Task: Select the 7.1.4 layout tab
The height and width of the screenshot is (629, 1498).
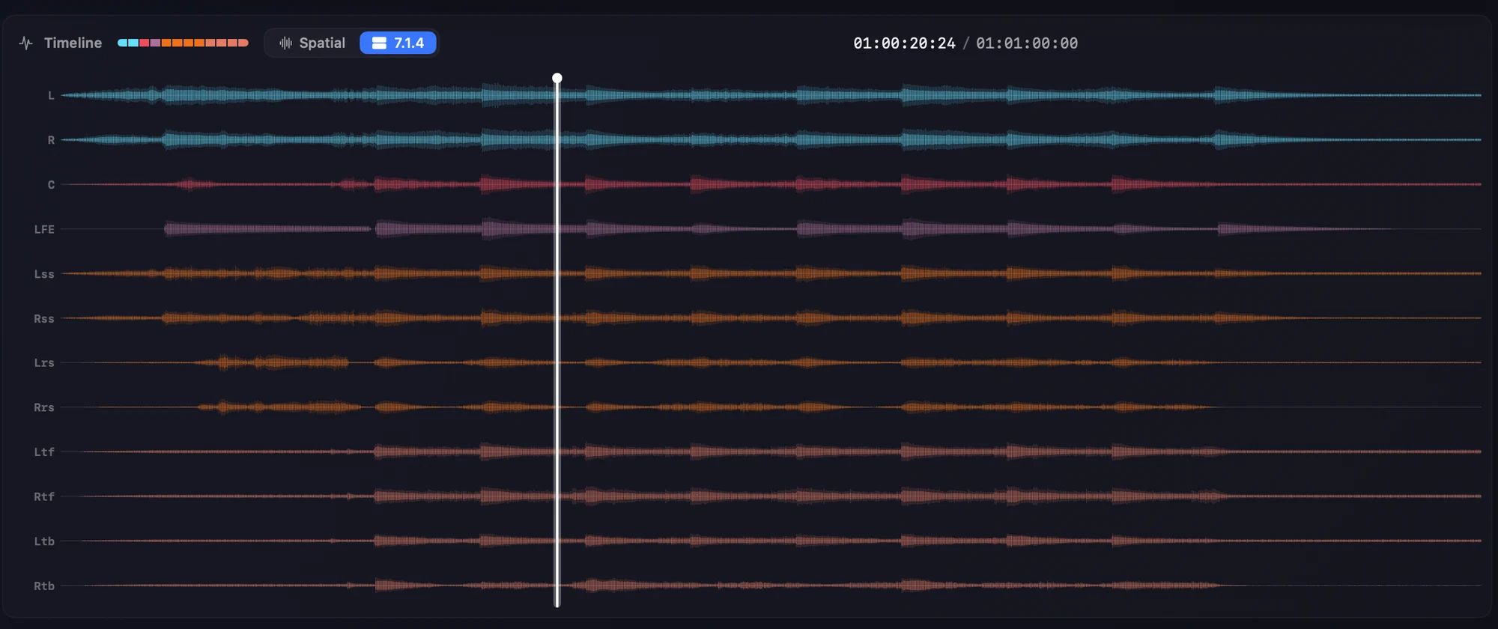Action: click(x=398, y=43)
